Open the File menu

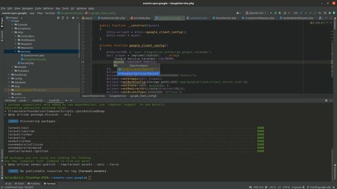3,8
